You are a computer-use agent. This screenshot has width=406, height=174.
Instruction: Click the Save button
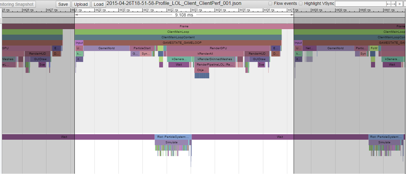pos(63,4)
